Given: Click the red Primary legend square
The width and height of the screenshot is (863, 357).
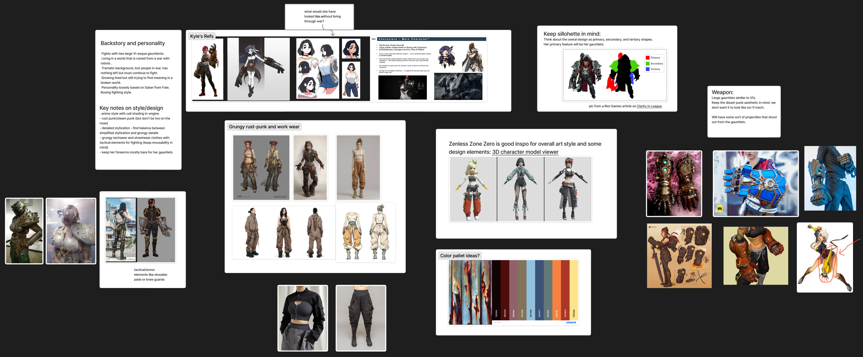Looking at the screenshot, I should tap(648, 58).
